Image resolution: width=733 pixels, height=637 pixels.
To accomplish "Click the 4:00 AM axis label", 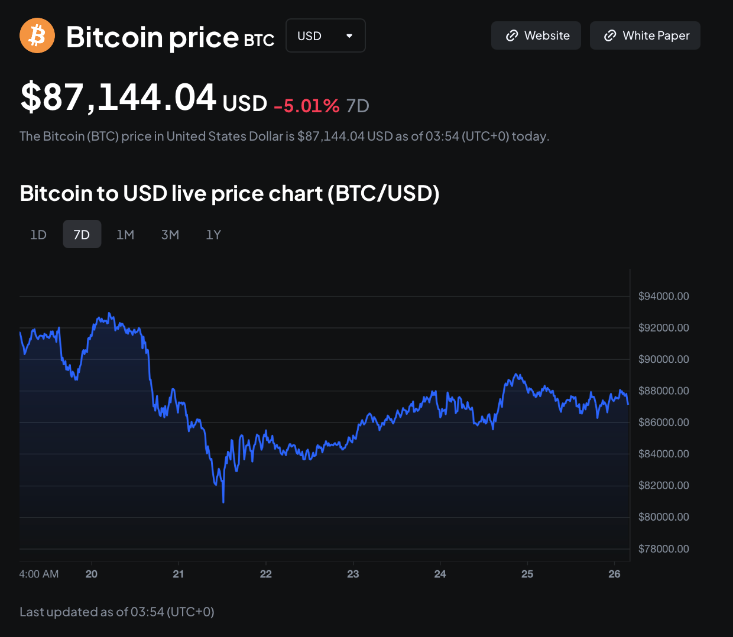I will click(39, 574).
